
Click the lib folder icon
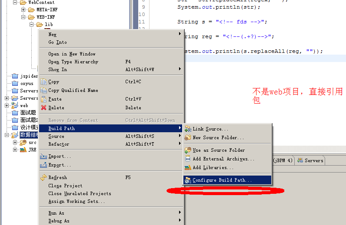pos(40,24)
